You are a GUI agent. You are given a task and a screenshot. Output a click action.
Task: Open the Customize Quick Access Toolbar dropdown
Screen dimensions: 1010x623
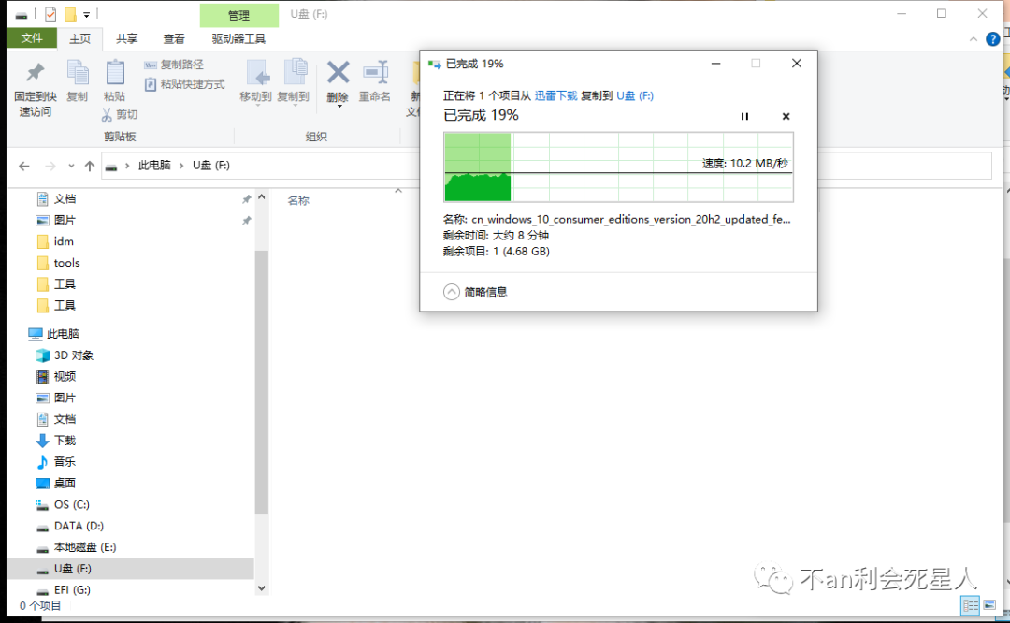(x=86, y=14)
